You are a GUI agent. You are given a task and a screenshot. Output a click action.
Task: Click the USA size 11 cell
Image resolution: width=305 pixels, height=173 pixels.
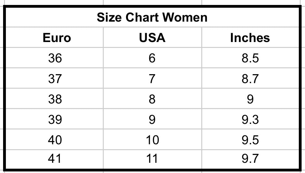[152, 159]
